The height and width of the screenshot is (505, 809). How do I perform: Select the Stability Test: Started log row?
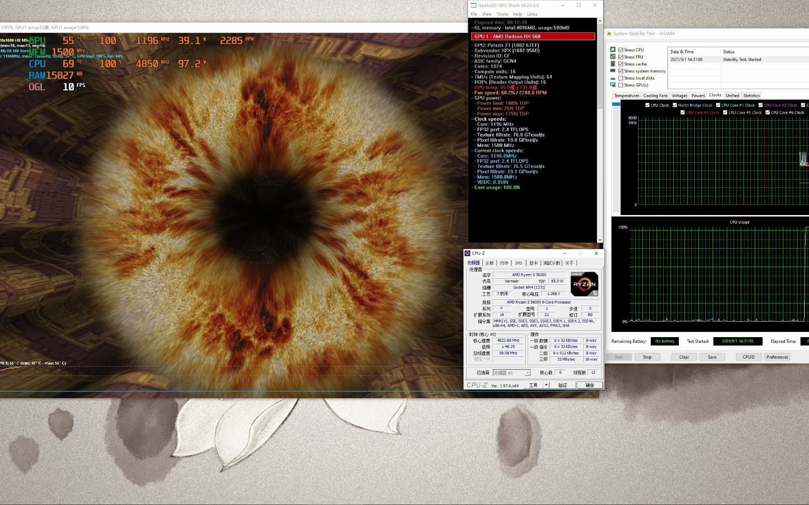(x=738, y=59)
